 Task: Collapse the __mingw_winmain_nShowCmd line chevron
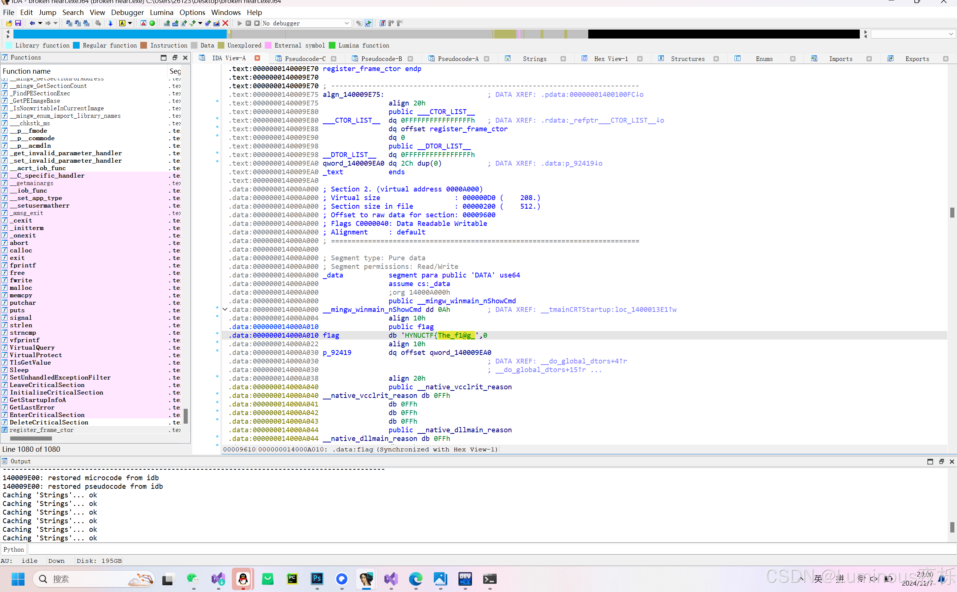tap(225, 309)
